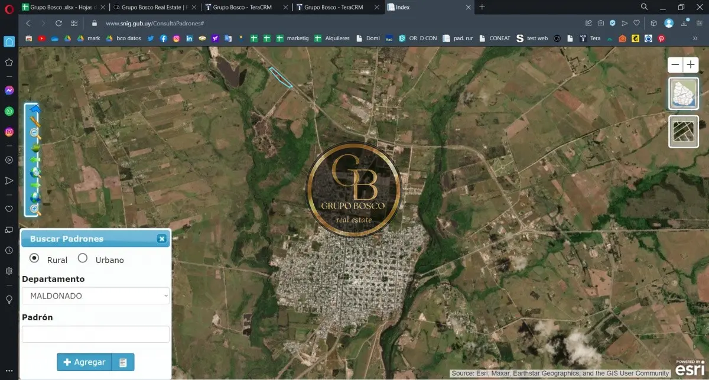Screen dimensions: 709x380
Task: Click the address bar URL
Action: tap(155, 23)
